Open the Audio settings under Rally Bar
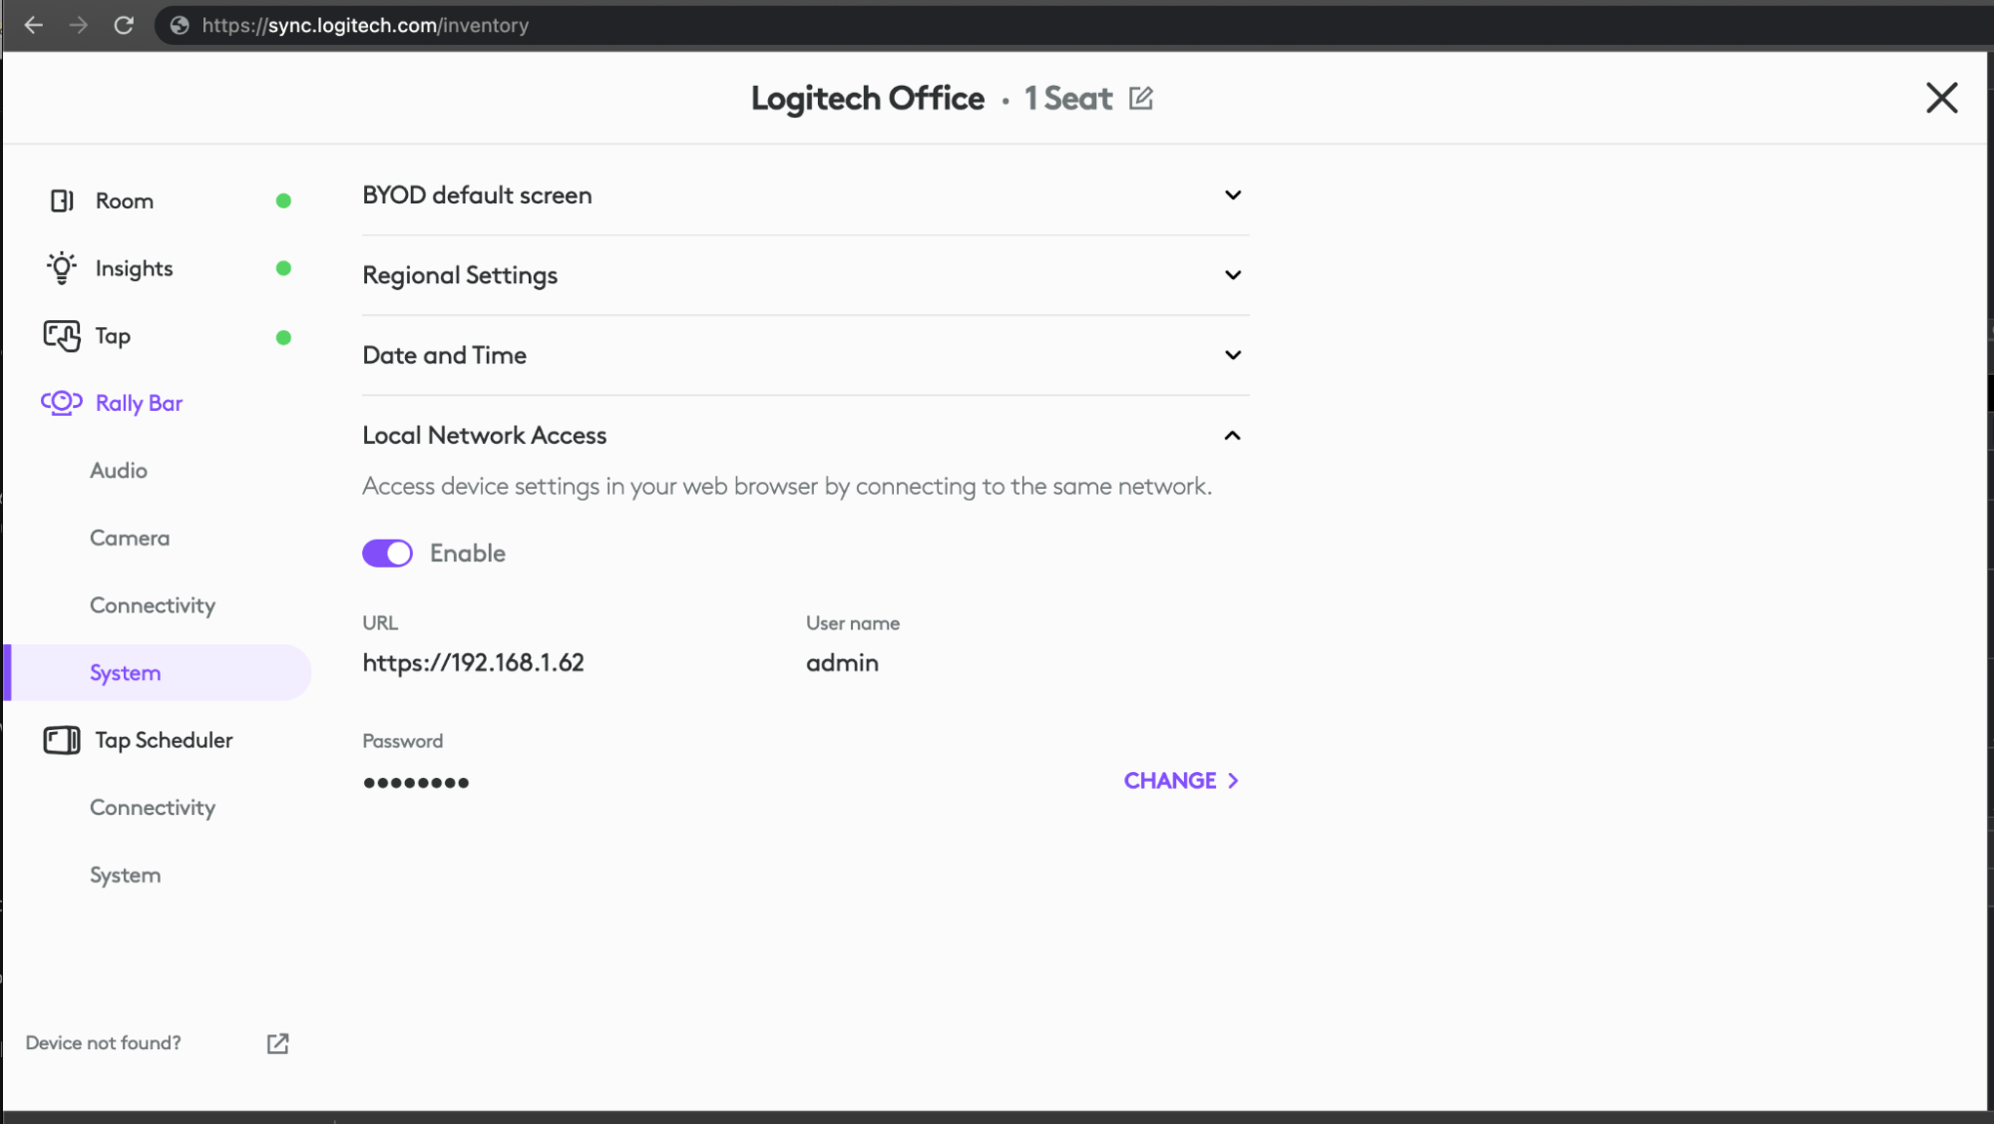The width and height of the screenshot is (1994, 1125). pos(119,471)
